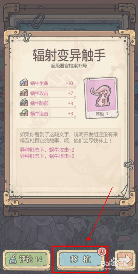Click the 蜗牛防御 shield icon
Image resolution: width=138 pixels, height=274 pixels.
(24, 103)
